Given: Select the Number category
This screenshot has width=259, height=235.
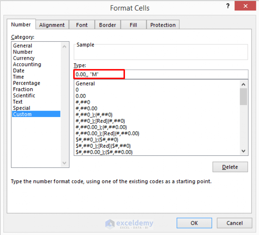Looking at the screenshot, I should point(36,52).
